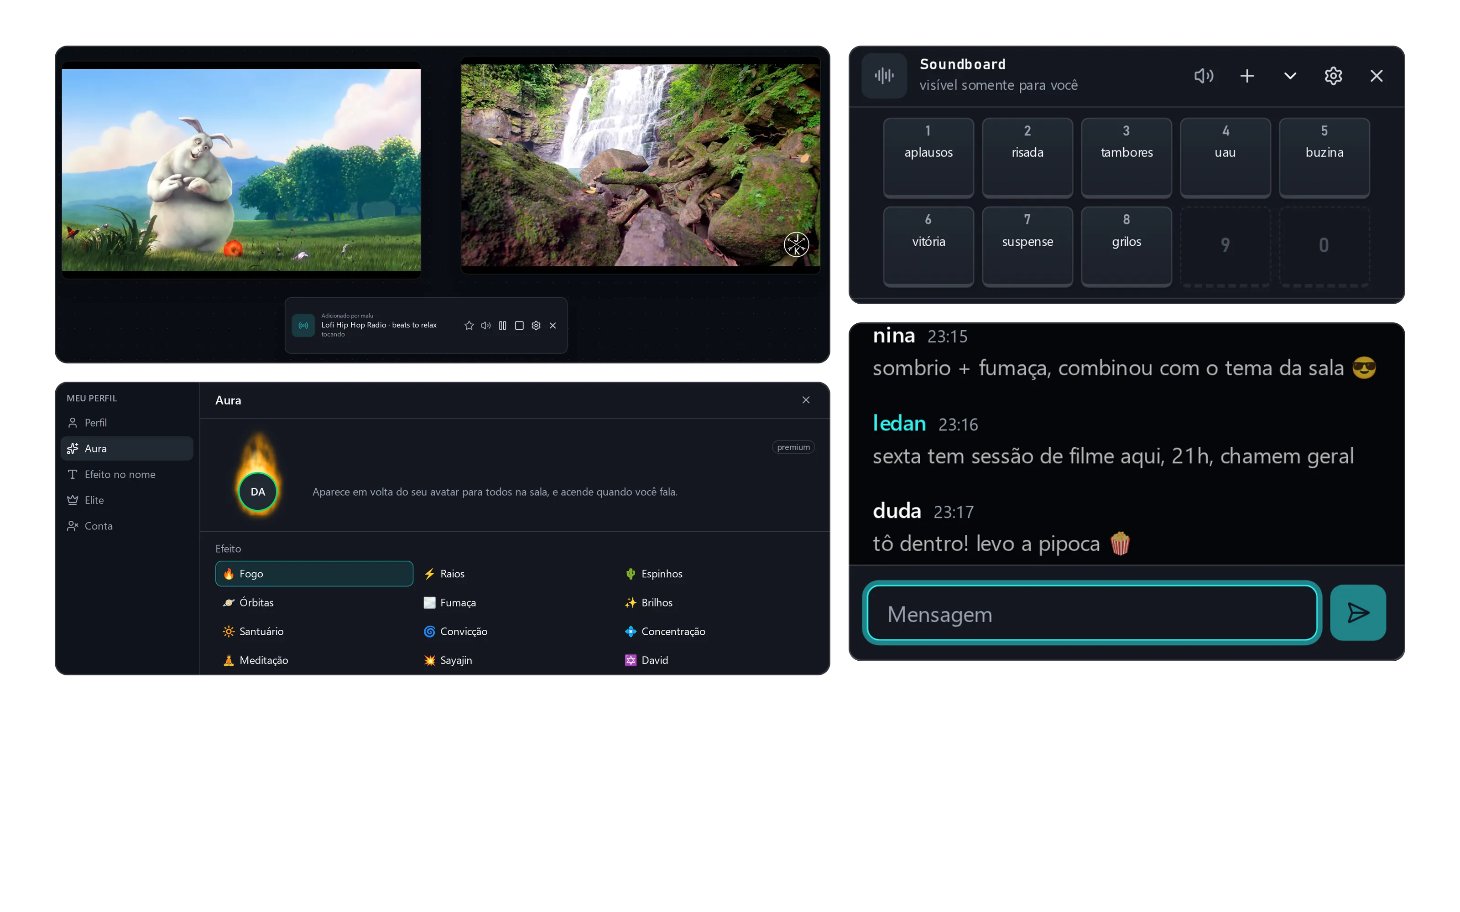This screenshot has height=912, width=1460.
Task: Collapse Soundboard with chevron down
Action: pyautogui.click(x=1290, y=76)
